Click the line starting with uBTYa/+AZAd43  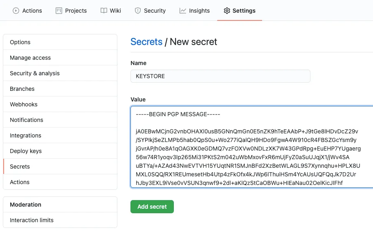248,166
